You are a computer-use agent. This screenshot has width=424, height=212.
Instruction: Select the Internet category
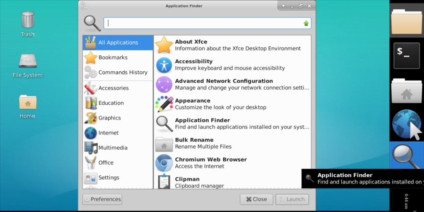click(118, 133)
